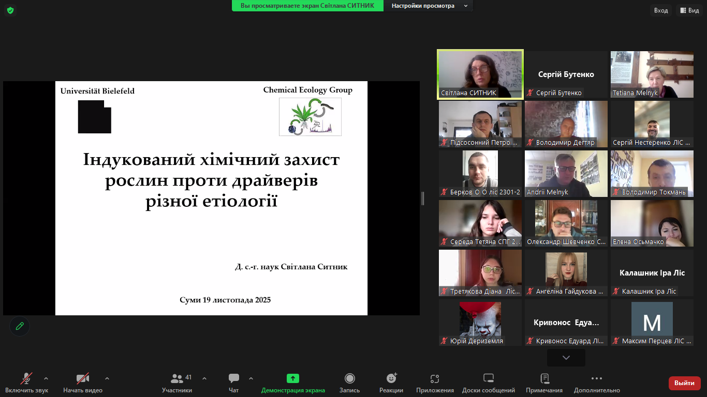Click the red Выйти leave button
The height and width of the screenshot is (397, 707).
pos(684,383)
